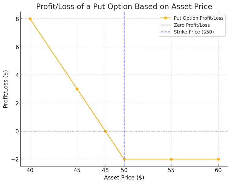Click the "Profit/Loss ($)" y-axis label
This screenshot has width=231, height=184.
6,89
